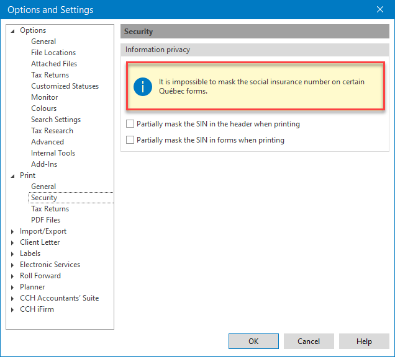Select File Locations in the Options tree
The height and width of the screenshot is (357, 395).
[x=53, y=53]
